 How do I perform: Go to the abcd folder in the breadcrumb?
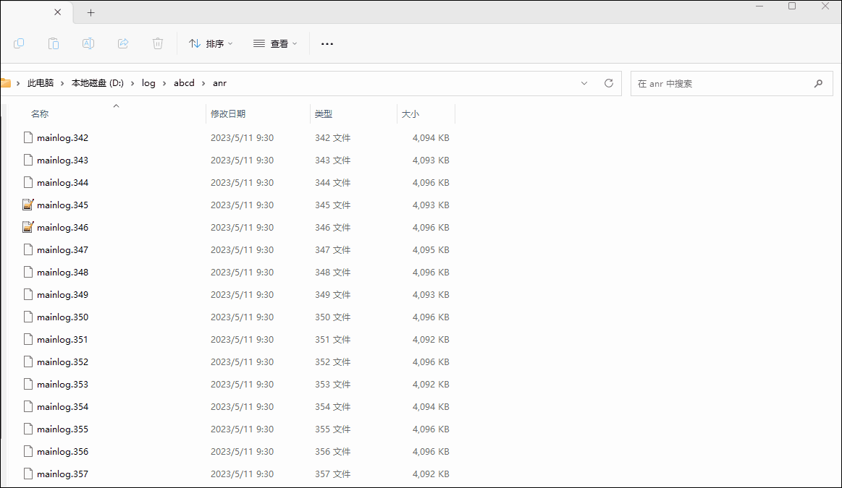coord(184,83)
